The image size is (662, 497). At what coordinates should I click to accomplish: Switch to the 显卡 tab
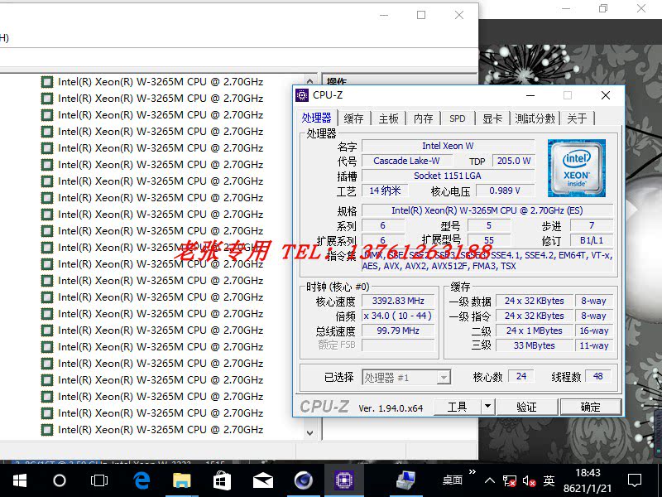coord(492,118)
